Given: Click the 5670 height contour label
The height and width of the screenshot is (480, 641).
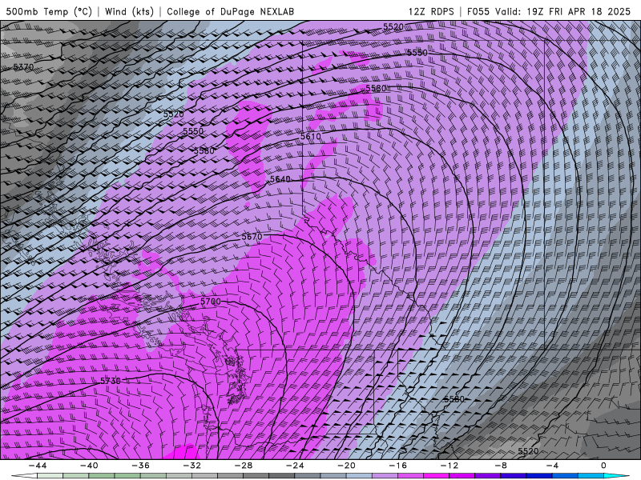Looking at the screenshot, I should click(x=252, y=236).
